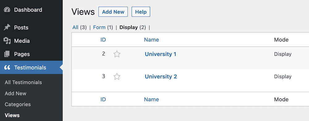Click the Testimonials quote icon
The image size is (309, 121).
pos(7,67)
